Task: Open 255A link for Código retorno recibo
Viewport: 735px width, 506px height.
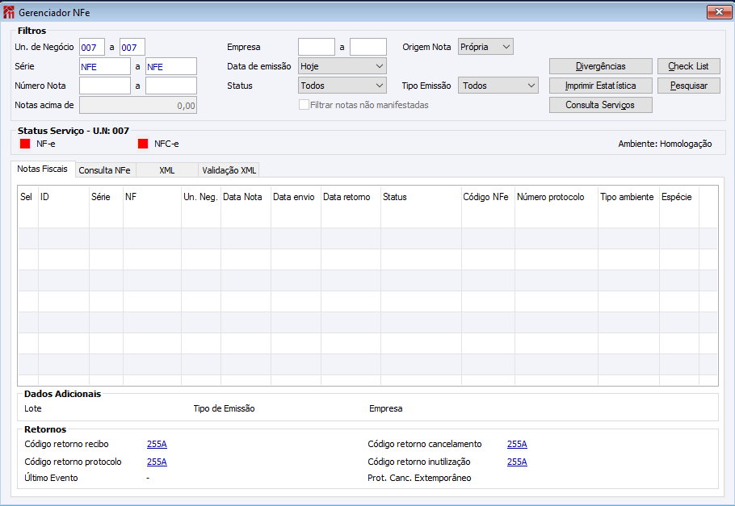Action: 157,444
